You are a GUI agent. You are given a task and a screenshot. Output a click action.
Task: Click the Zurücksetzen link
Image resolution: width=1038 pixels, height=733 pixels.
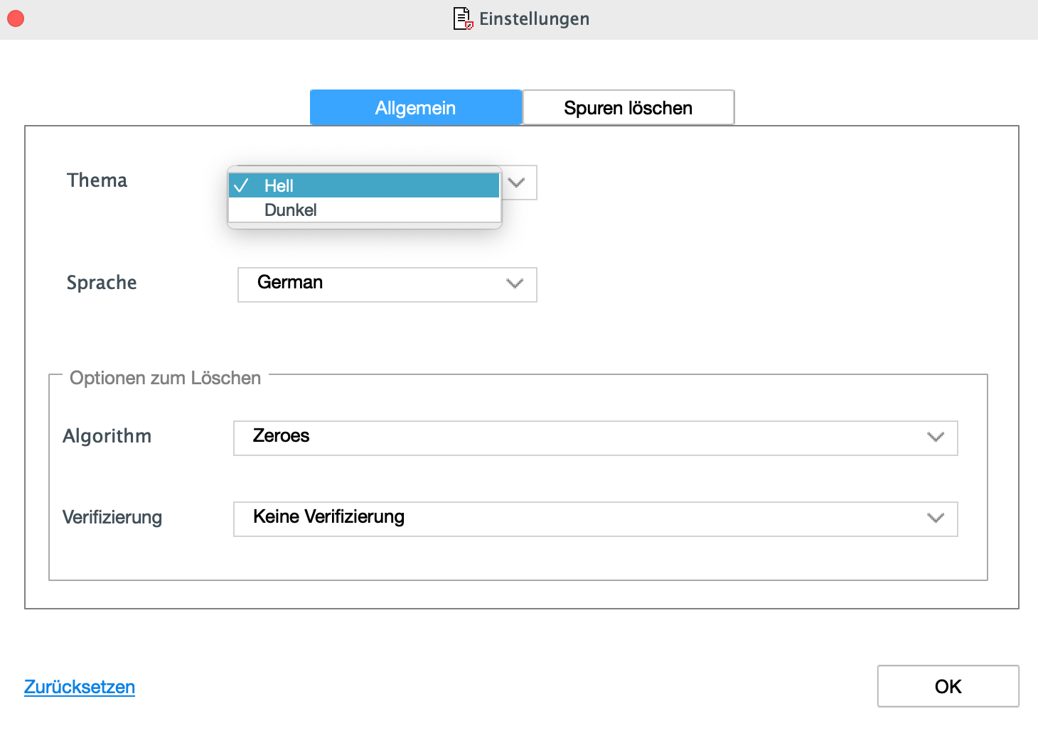click(80, 687)
